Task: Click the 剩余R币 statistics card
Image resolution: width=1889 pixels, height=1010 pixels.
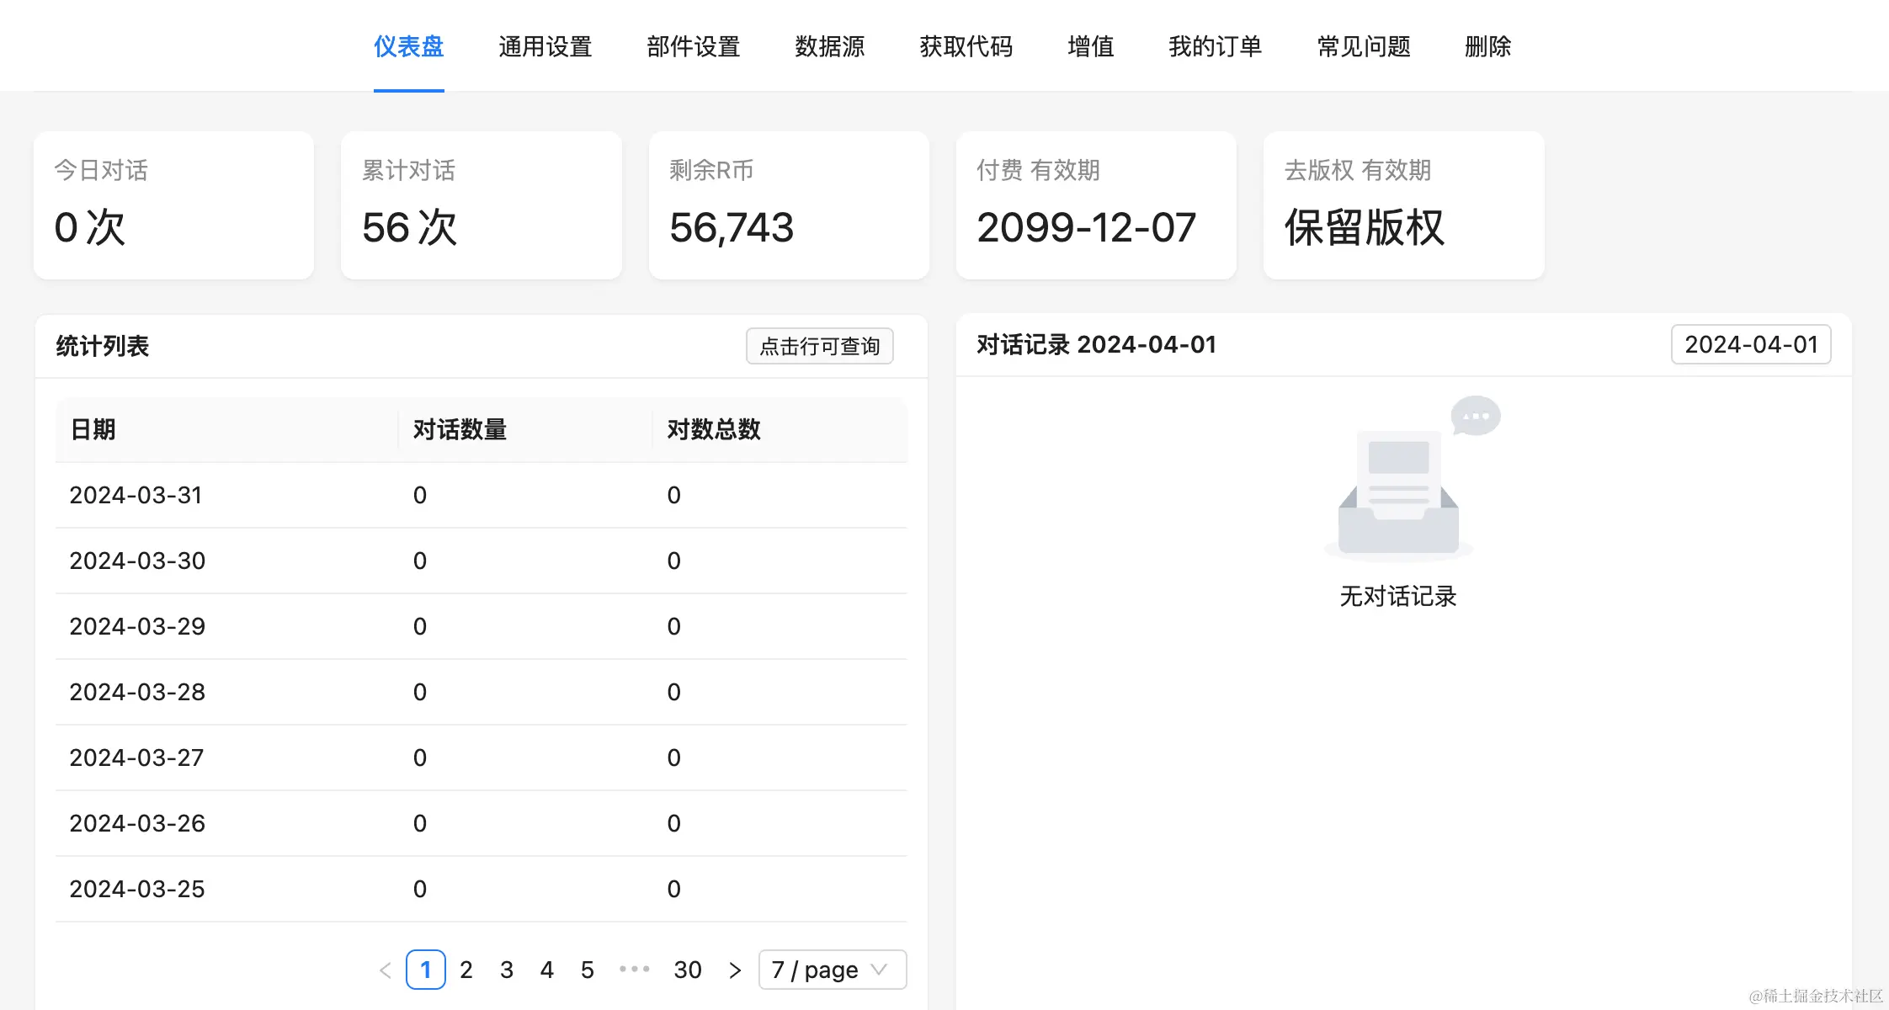Action: (x=789, y=205)
